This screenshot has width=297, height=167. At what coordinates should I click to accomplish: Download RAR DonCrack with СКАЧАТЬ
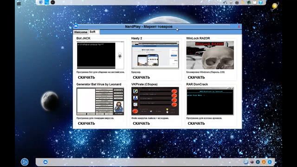click(x=196, y=123)
